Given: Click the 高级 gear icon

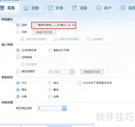Looking at the screenshot, I should tap(123, 8).
